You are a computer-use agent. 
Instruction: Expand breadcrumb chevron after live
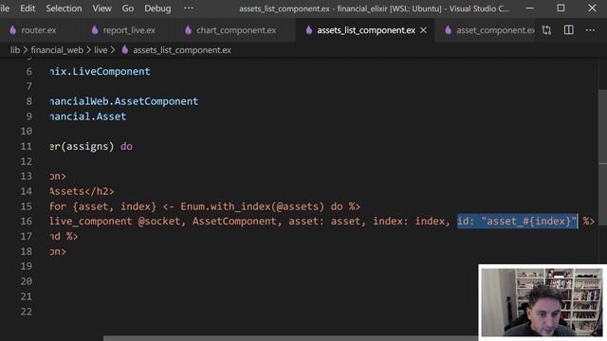[x=113, y=50]
